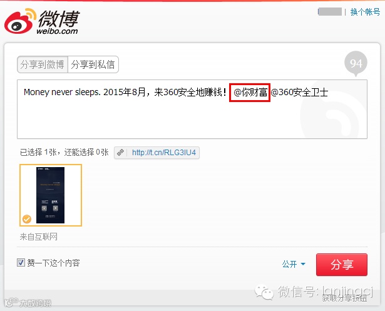This screenshot has height=311, width=385.
Task: Toggle the 赞一下这个内容 checkbox
Action: pyautogui.click(x=21, y=262)
